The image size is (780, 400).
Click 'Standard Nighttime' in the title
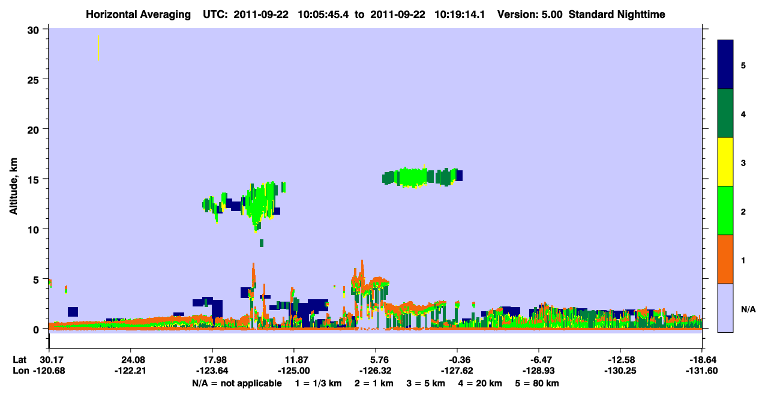[617, 14]
